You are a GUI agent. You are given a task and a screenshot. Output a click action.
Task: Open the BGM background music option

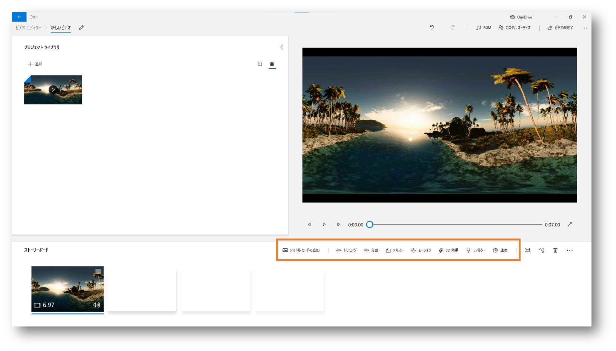click(484, 28)
